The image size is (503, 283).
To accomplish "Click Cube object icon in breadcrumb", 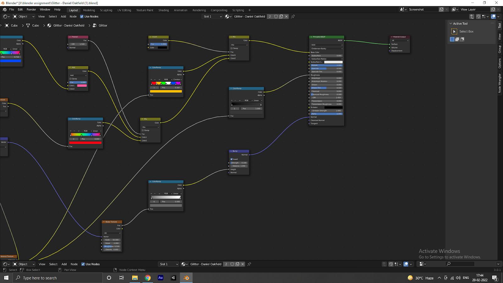I will pyautogui.click(x=7, y=25).
